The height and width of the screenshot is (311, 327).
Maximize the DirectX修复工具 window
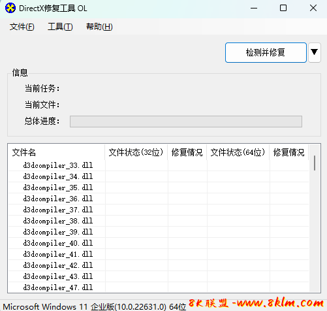[x=283, y=8]
